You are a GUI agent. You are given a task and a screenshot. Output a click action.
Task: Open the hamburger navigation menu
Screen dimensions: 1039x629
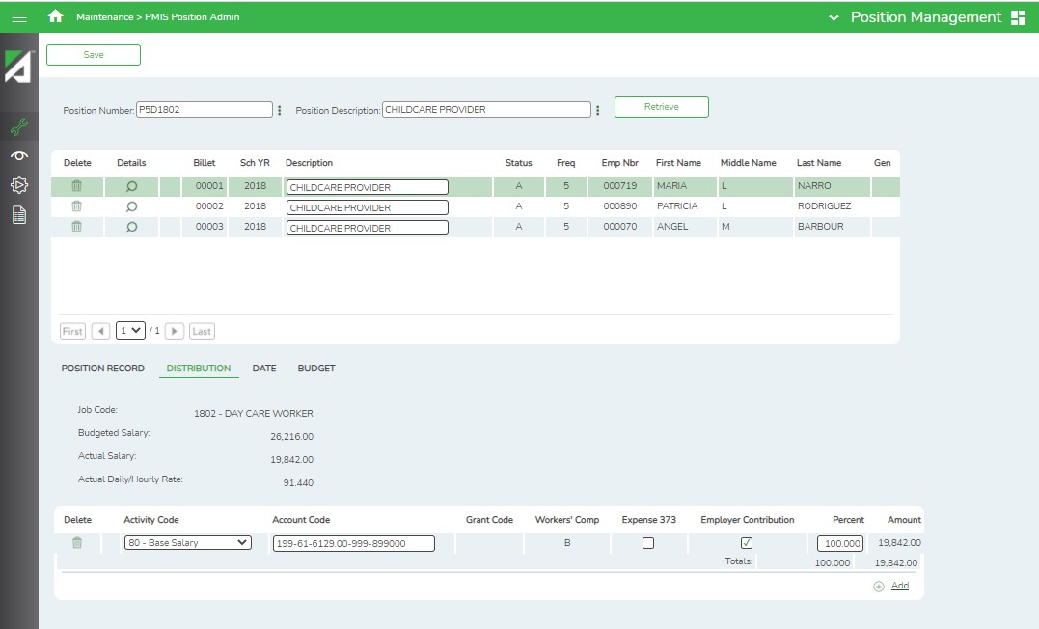pyautogui.click(x=19, y=17)
